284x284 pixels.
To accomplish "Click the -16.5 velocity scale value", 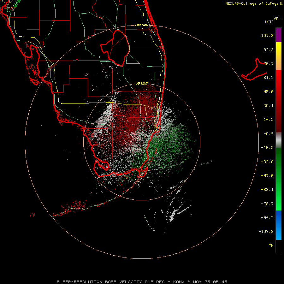I will pos(267,148).
